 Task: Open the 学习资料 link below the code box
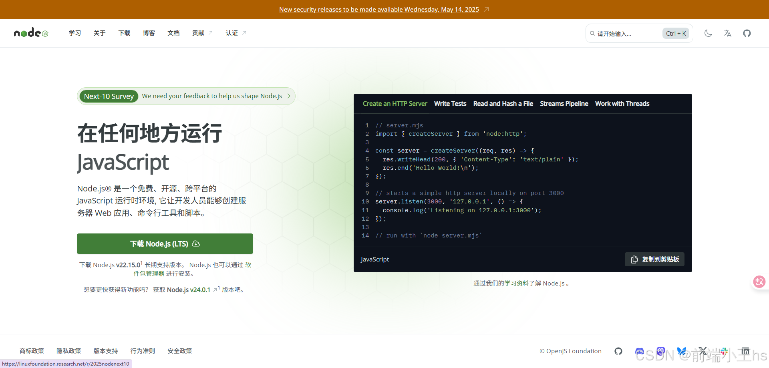click(x=517, y=284)
